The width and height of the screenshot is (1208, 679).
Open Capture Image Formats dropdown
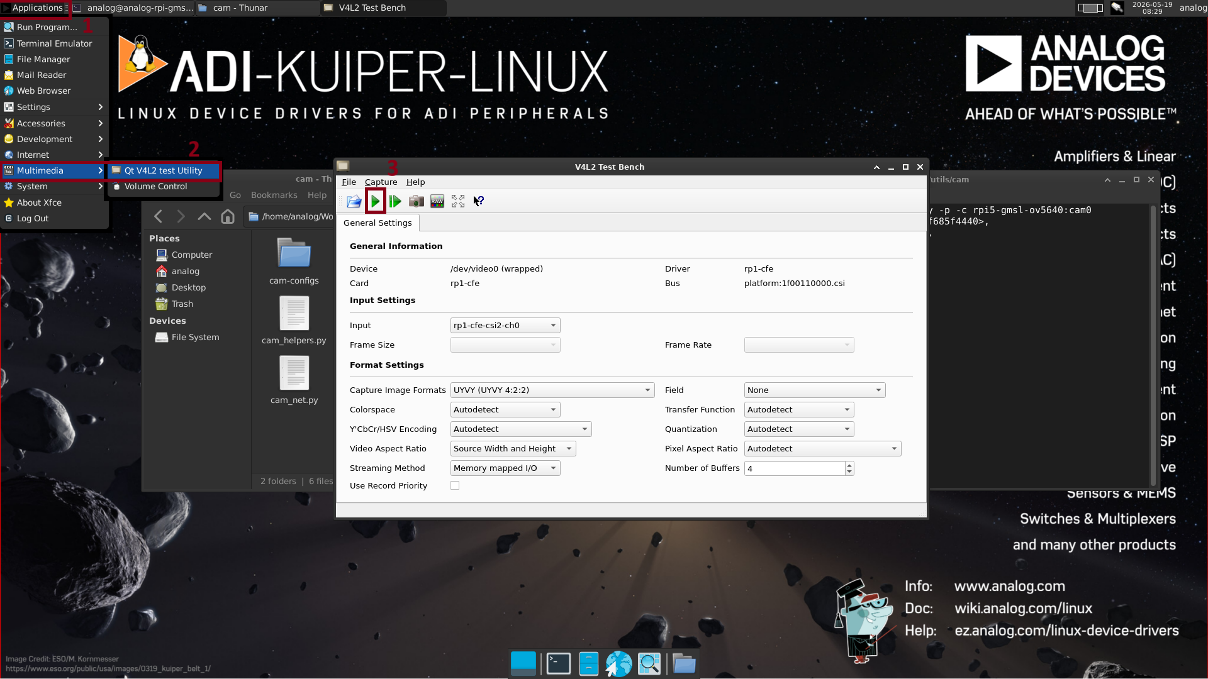click(552, 390)
